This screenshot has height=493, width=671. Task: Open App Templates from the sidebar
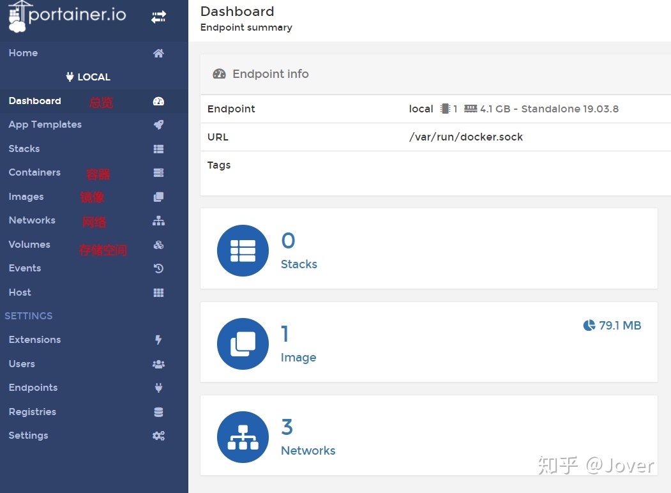[x=94, y=125]
